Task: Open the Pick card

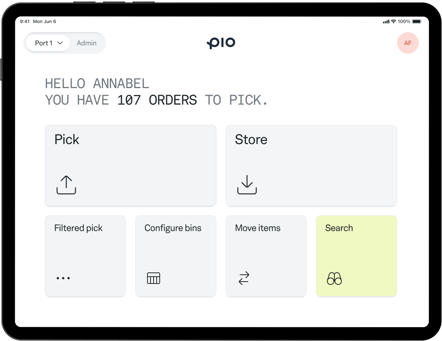Action: tap(130, 166)
